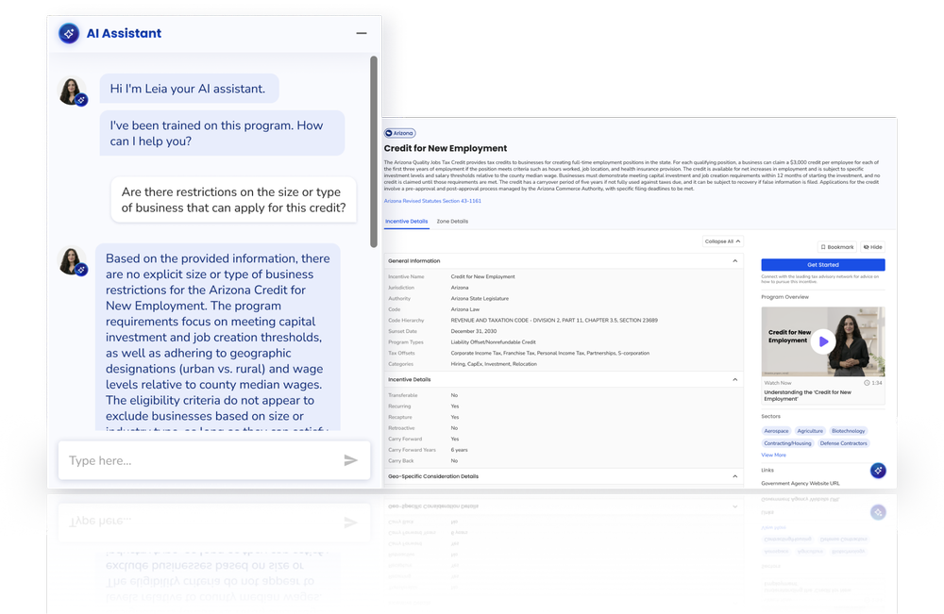Viewport: 944px width, 614px height.
Task: Click the Categories value Hiring, CapEx, Investment, Relocation
Action: coord(494,364)
